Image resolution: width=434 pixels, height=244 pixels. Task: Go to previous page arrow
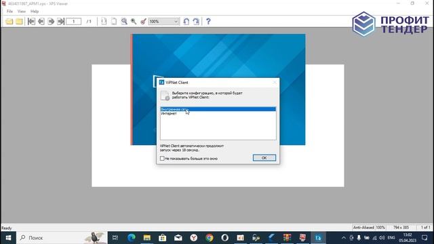point(41,21)
